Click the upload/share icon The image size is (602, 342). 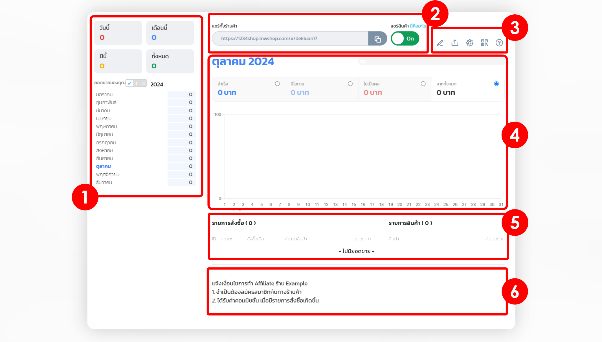tap(455, 43)
